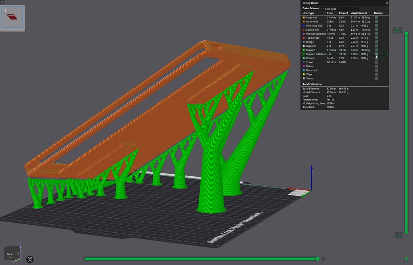Click the 'Display' column header
Screen dimensions: 413x265
[378, 13]
